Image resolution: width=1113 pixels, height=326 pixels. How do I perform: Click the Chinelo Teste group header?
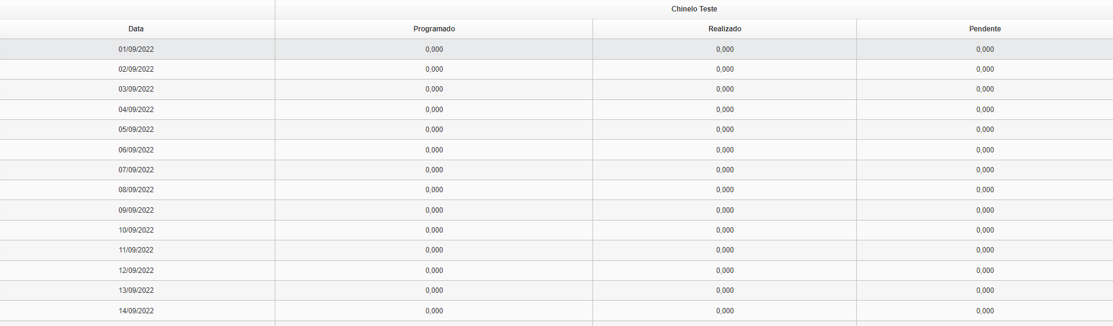pyautogui.click(x=694, y=9)
